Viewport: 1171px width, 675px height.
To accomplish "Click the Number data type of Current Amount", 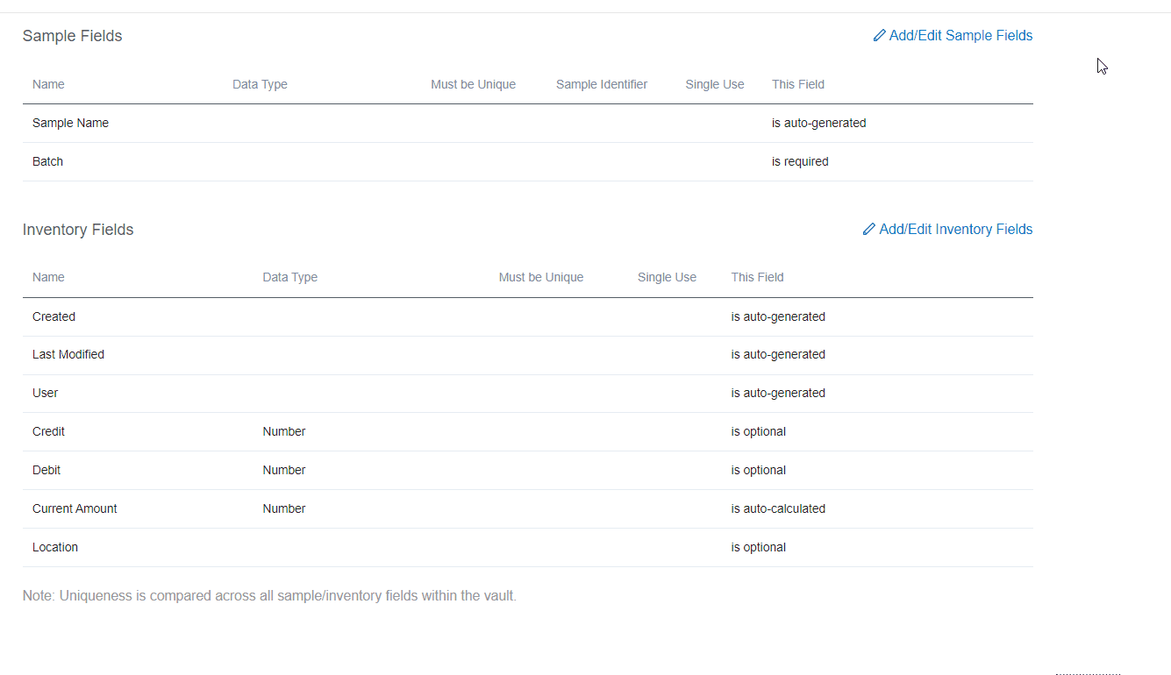I will (x=284, y=508).
